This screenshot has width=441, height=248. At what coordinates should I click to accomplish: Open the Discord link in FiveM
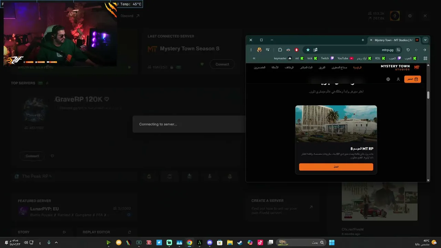tap(130, 16)
